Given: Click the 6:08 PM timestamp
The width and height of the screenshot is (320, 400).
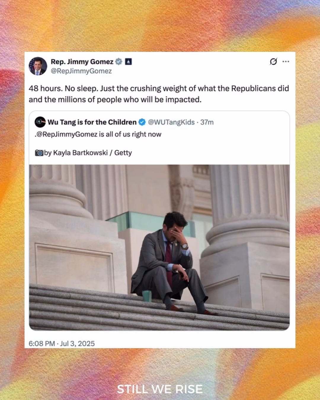Looking at the screenshot, I should click(x=42, y=343).
